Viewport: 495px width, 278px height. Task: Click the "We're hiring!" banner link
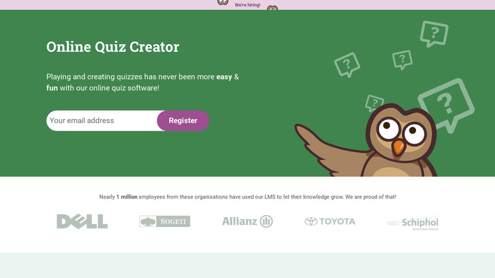247,5
